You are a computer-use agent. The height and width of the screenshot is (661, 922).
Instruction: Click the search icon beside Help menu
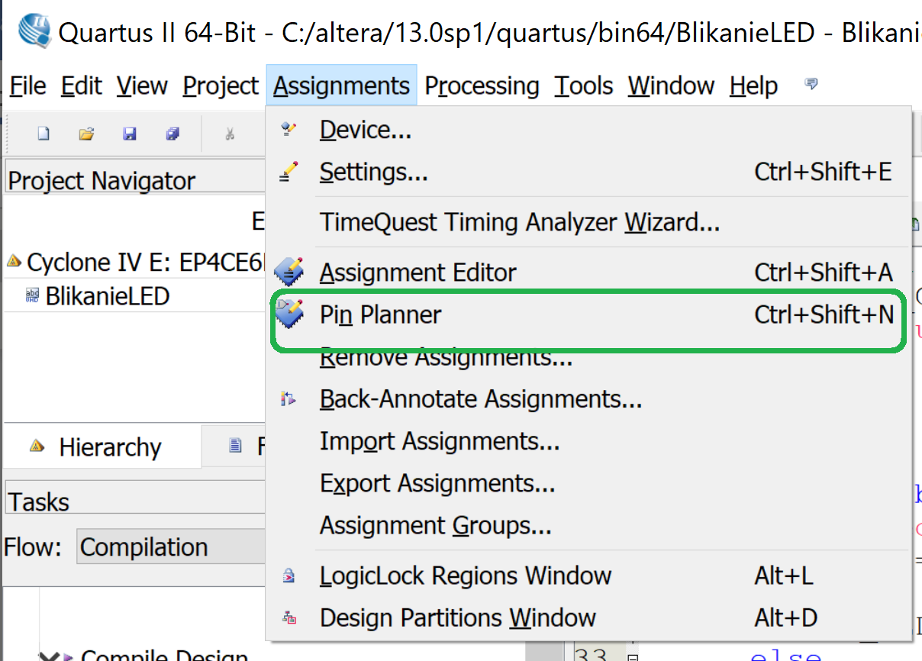pyautogui.click(x=811, y=84)
